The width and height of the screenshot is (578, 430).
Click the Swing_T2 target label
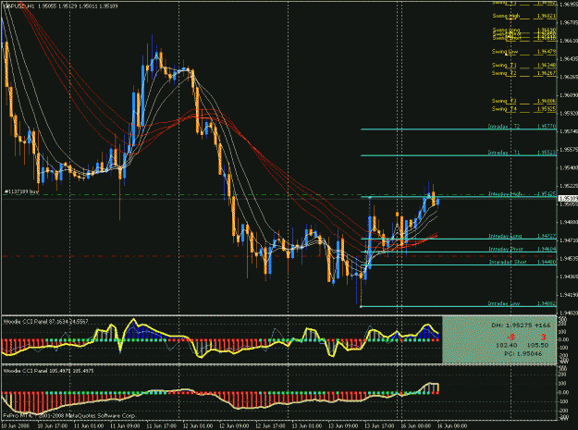504,73
